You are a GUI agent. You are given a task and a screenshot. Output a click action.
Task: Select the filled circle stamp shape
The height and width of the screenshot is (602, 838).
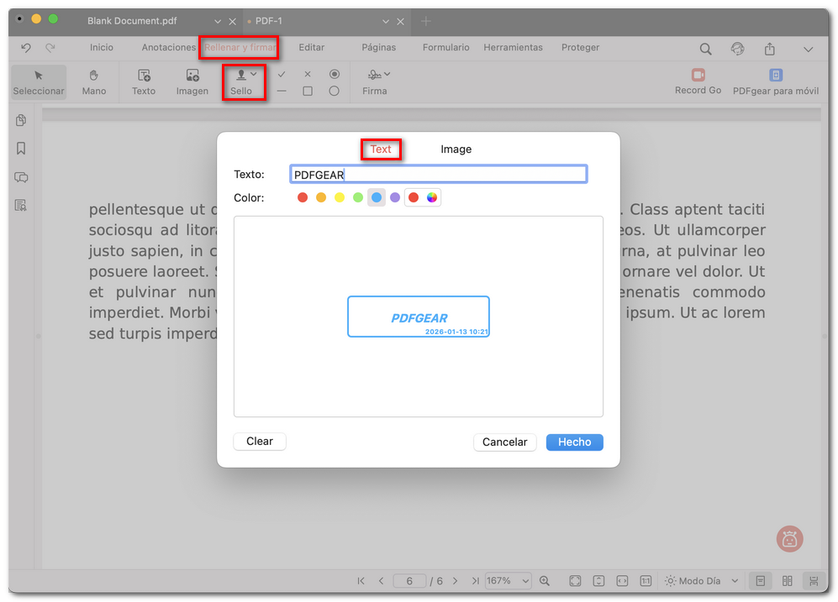click(335, 74)
